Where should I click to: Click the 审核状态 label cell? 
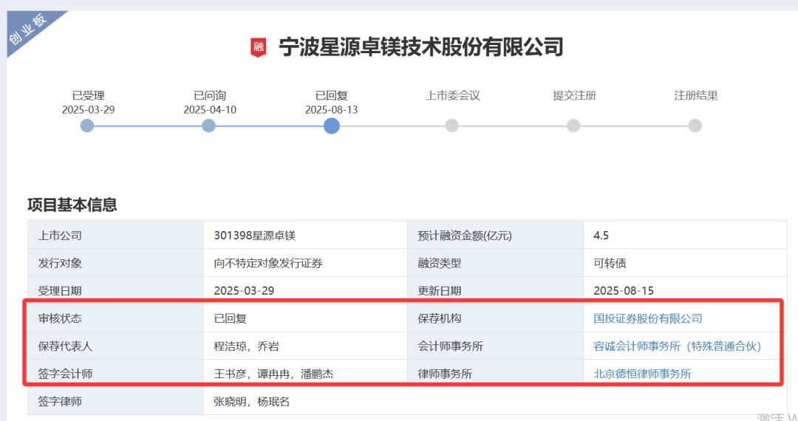click(115, 319)
